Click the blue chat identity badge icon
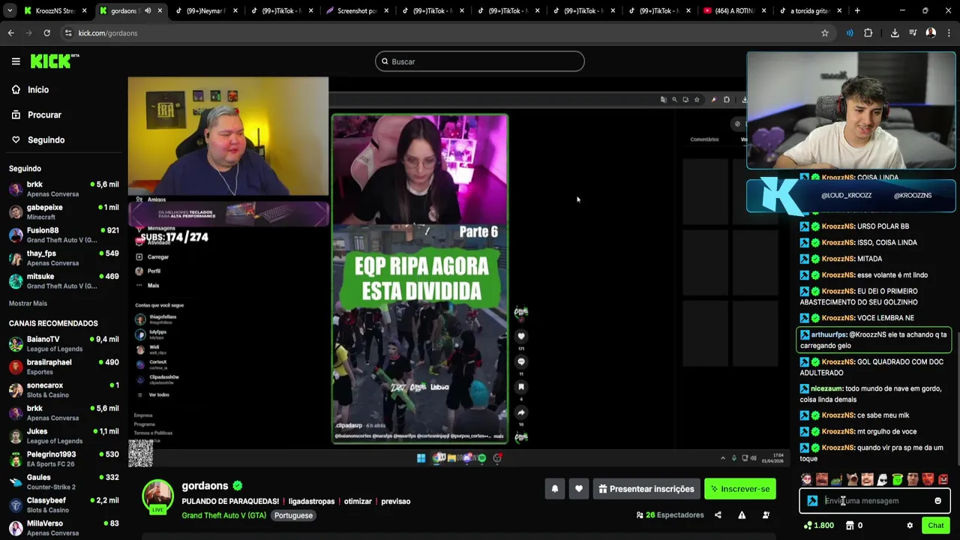Image resolution: width=960 pixels, height=540 pixels. 812,501
